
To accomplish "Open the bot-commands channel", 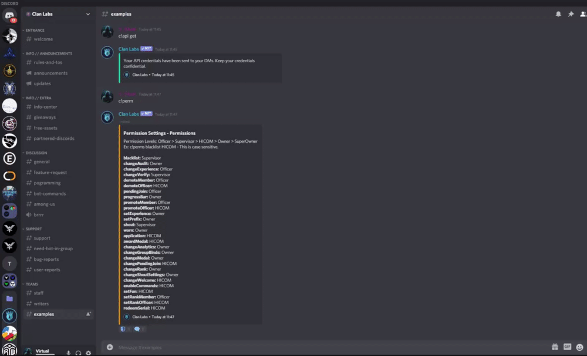I will (x=58, y=194).
